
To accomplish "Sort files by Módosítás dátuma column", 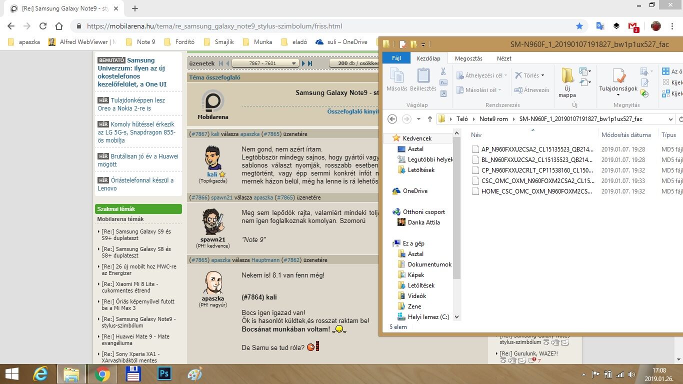I will coord(626,135).
